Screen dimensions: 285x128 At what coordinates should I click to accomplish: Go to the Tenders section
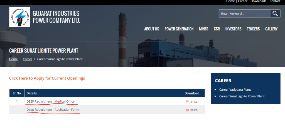tap(253, 29)
